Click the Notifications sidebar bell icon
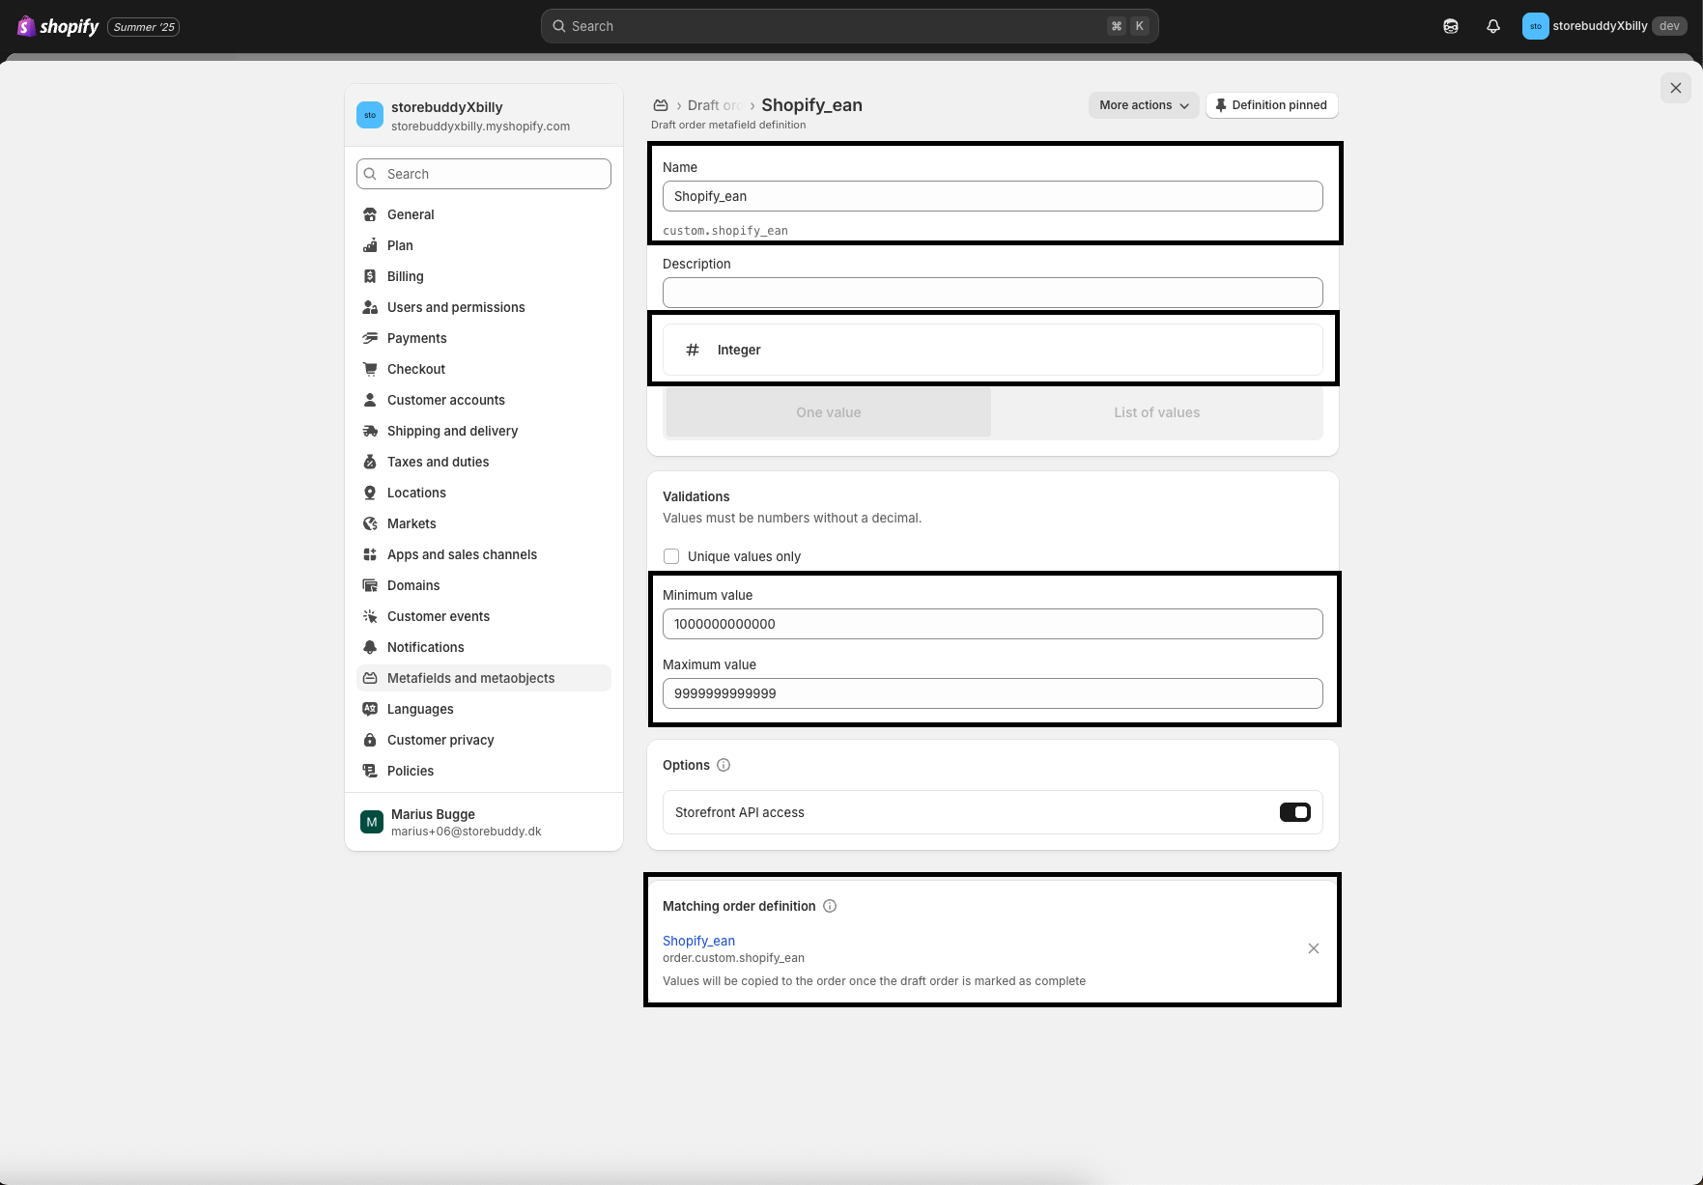 (370, 647)
